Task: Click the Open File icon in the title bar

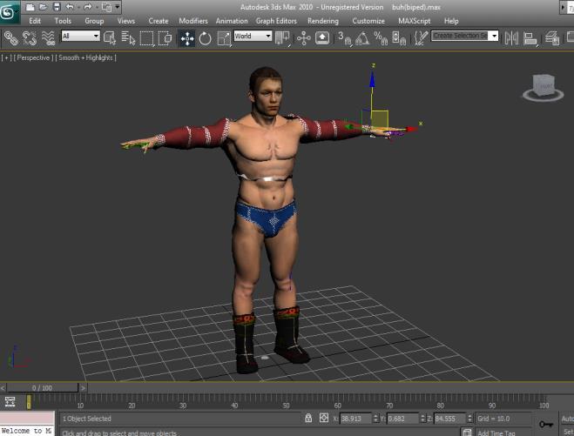Action: tap(44, 7)
